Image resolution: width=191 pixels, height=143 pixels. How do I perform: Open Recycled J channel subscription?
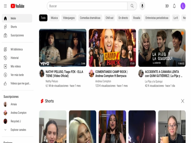point(17,121)
